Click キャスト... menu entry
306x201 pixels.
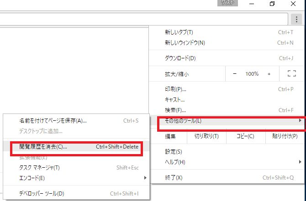pyautogui.click(x=174, y=99)
